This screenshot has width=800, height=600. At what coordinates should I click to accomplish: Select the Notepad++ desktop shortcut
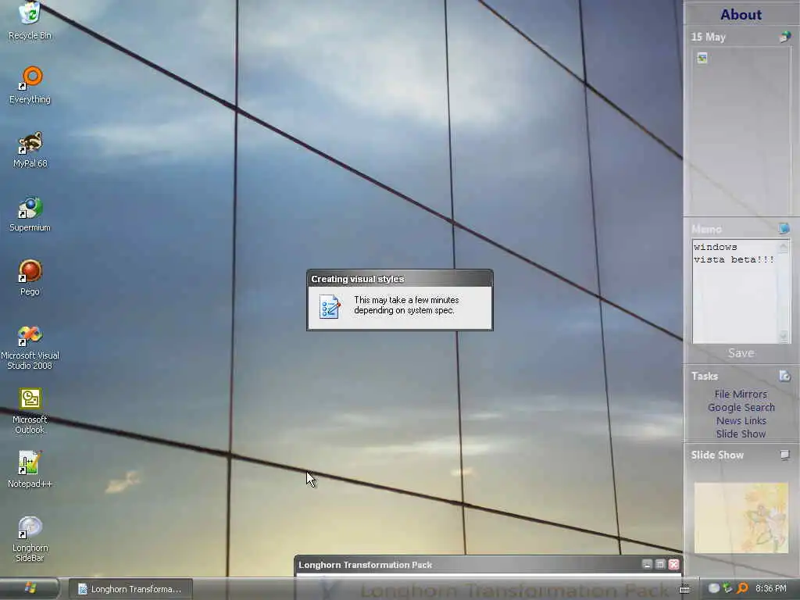point(30,470)
